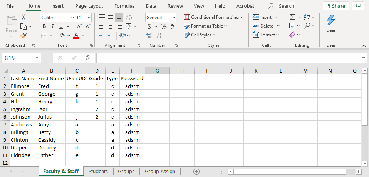The height and width of the screenshot is (177, 369).
Task: Expand Conditional Formatting menu
Action: [x=213, y=17]
